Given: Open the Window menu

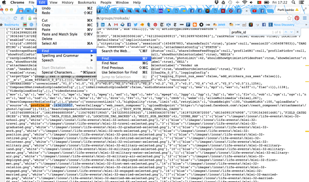Looking at the screenshot, I should [122, 3].
